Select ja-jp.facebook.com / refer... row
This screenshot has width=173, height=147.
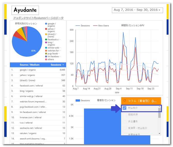38,107
